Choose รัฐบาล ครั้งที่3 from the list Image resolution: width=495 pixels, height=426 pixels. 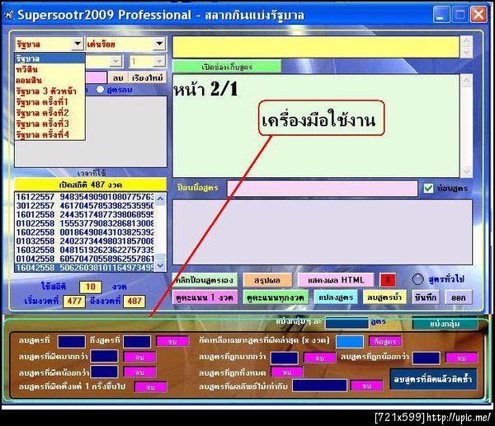click(x=49, y=124)
